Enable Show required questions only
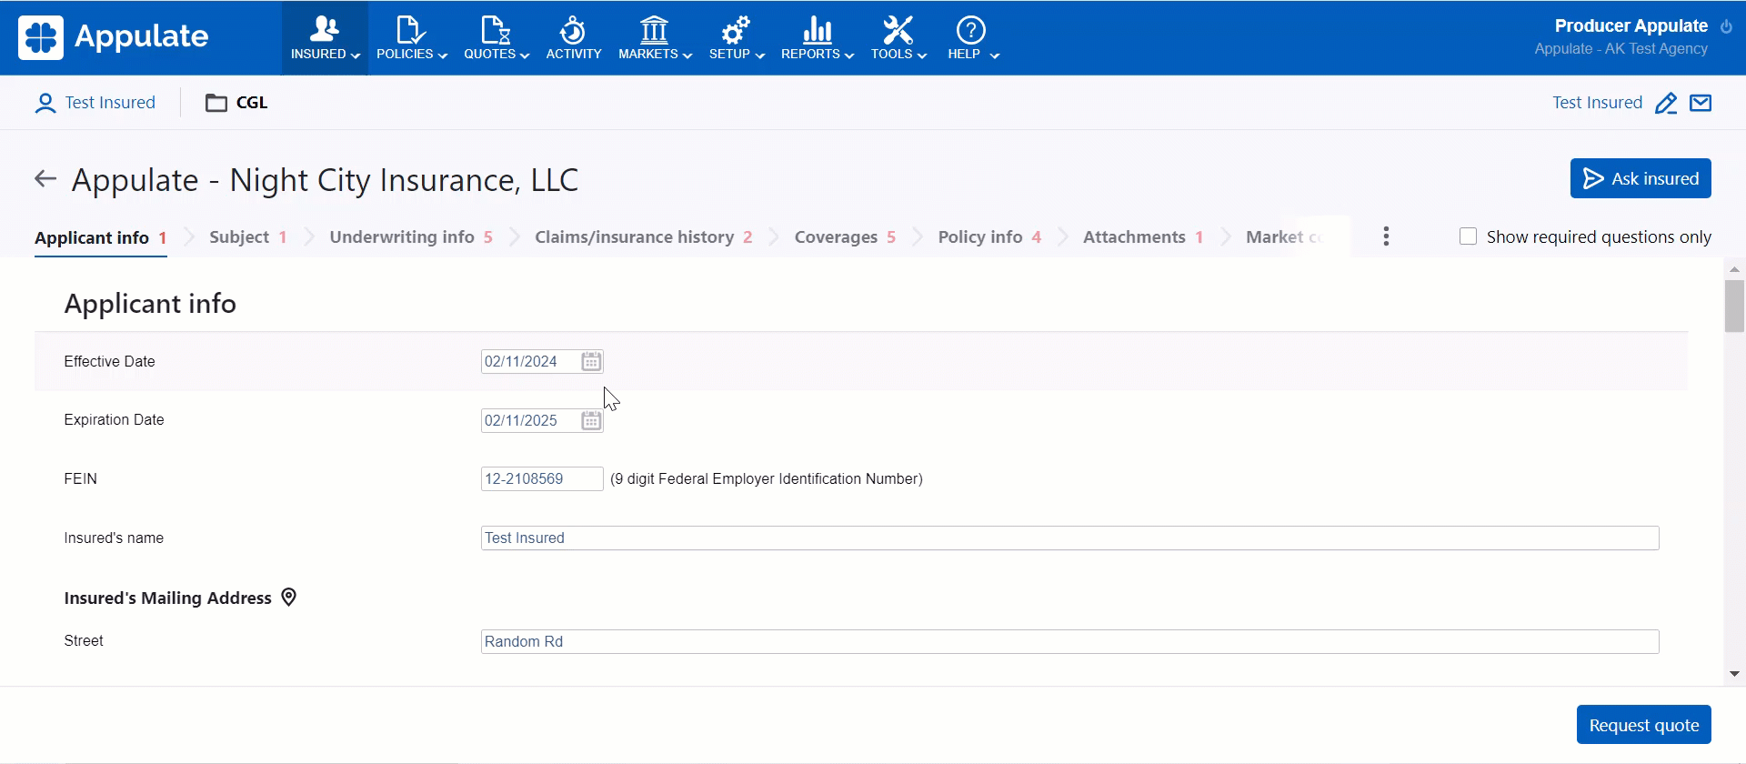 (1468, 236)
